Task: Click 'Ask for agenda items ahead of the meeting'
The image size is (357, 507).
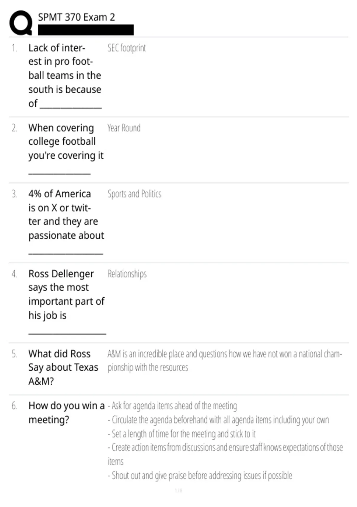Action: tap(172, 406)
